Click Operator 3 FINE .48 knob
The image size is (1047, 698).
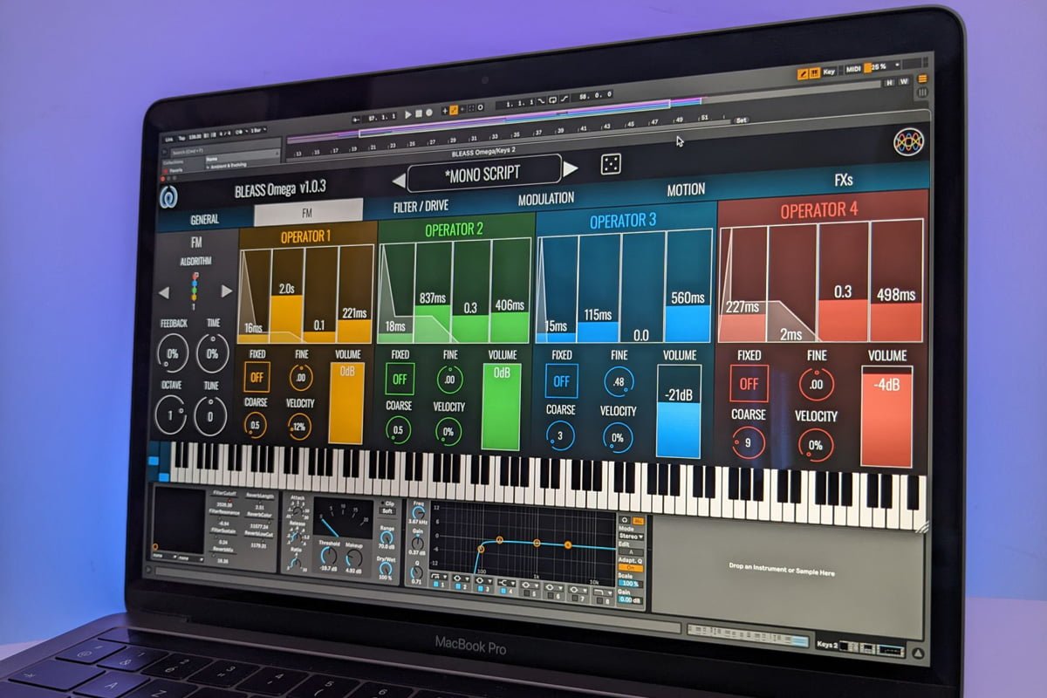[619, 381]
